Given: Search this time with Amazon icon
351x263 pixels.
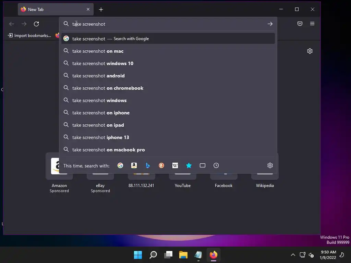Looking at the screenshot, I should 134,165.
